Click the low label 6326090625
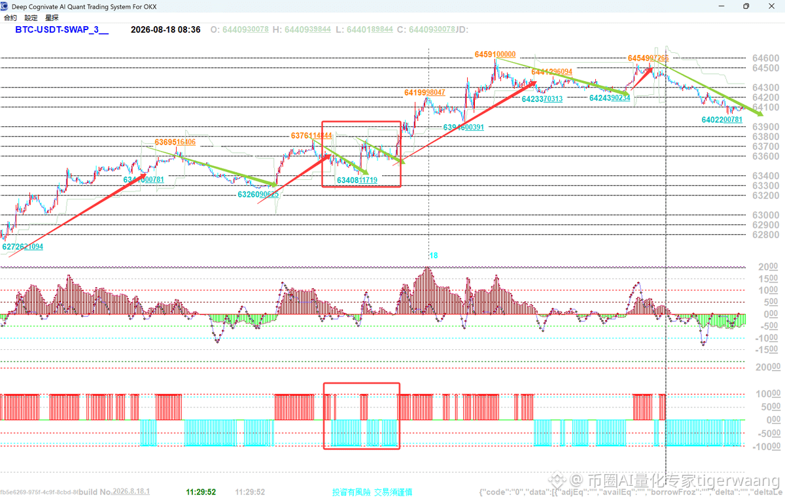 258,195
